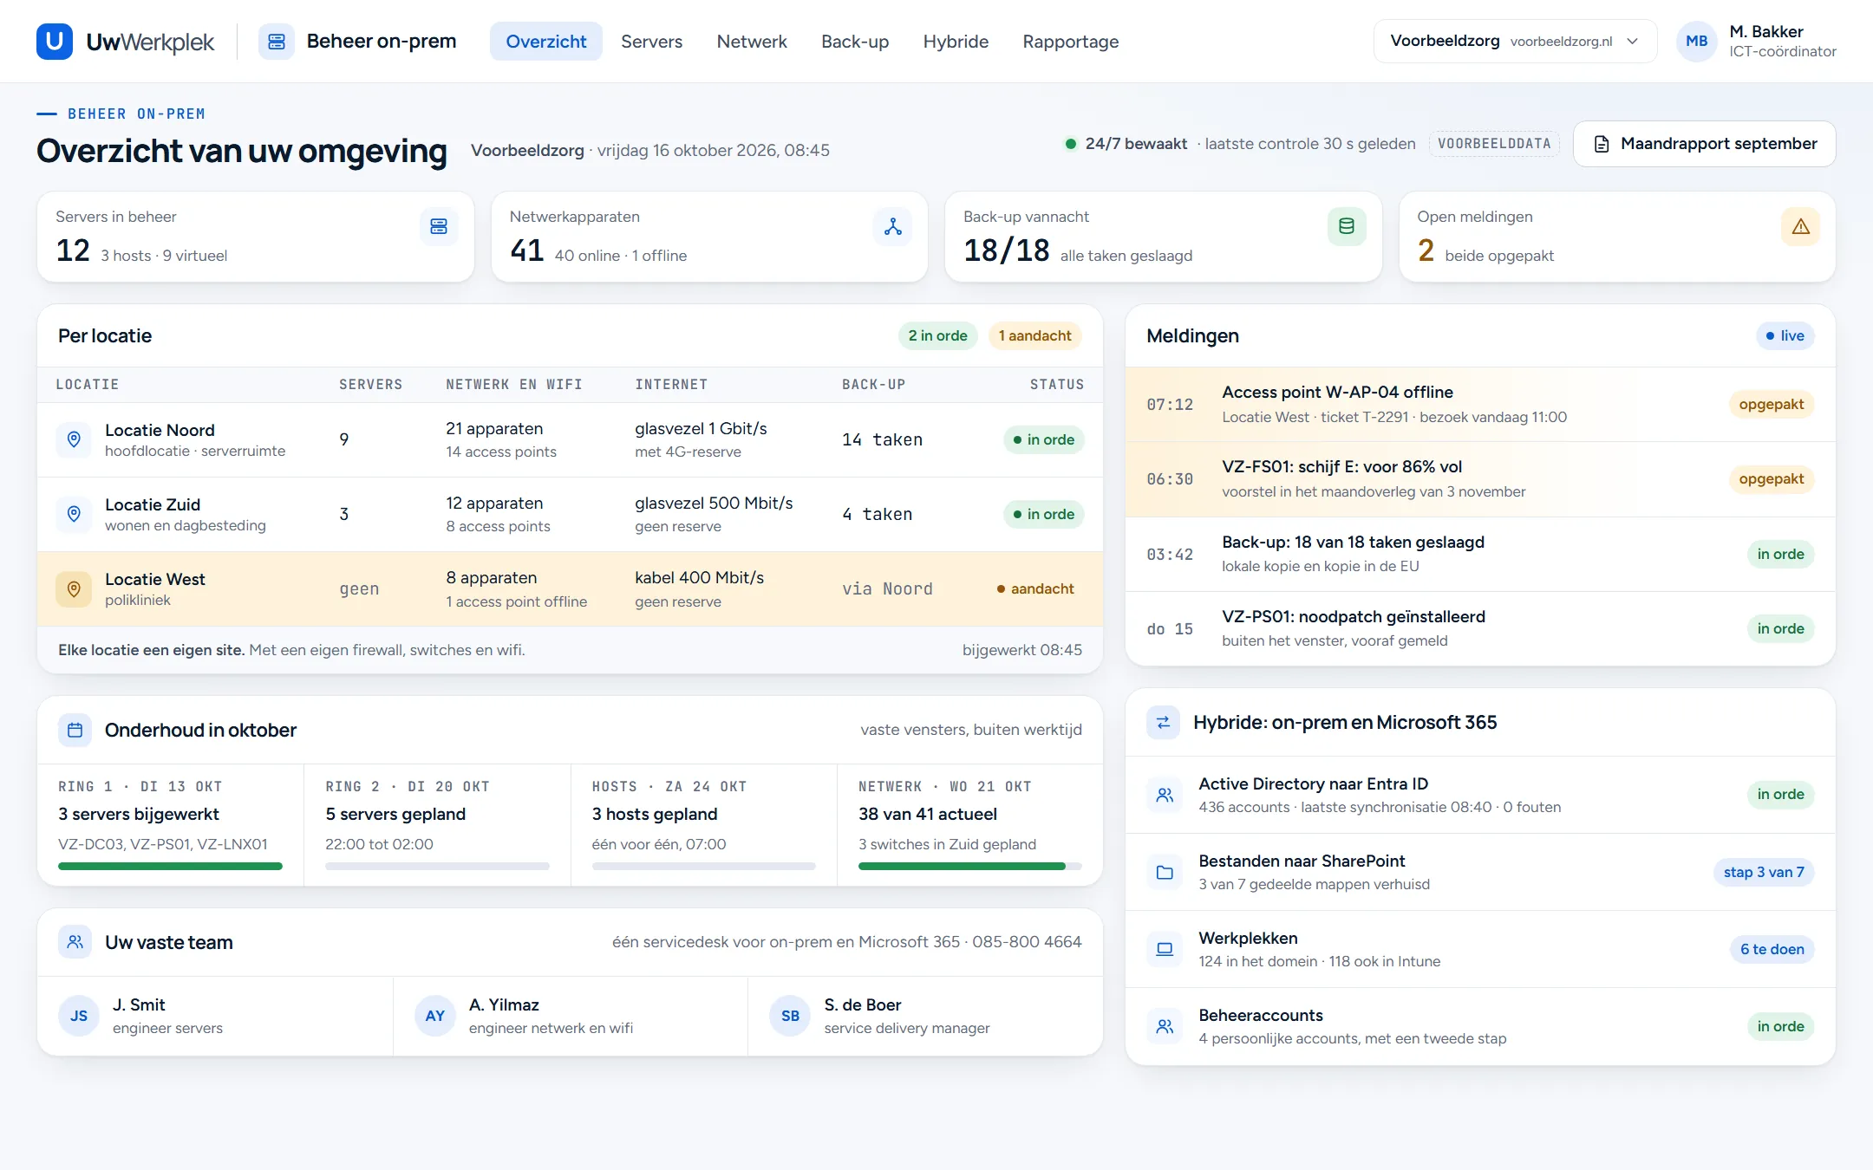Click the UwWerkplek logo icon
Image resolution: width=1873 pixels, height=1170 pixels.
pyautogui.click(x=54, y=42)
